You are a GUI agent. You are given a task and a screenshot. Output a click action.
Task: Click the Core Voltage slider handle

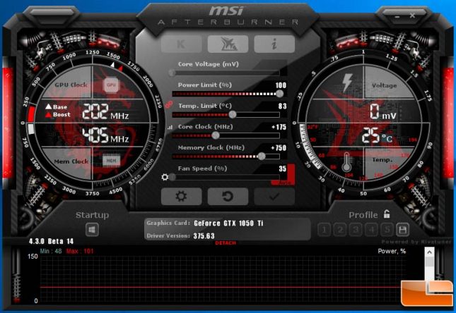pos(172,73)
